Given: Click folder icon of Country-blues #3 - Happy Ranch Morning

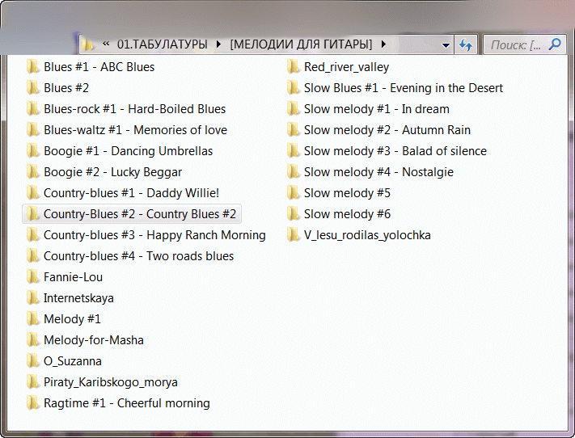Looking at the screenshot, I should 32,235.
